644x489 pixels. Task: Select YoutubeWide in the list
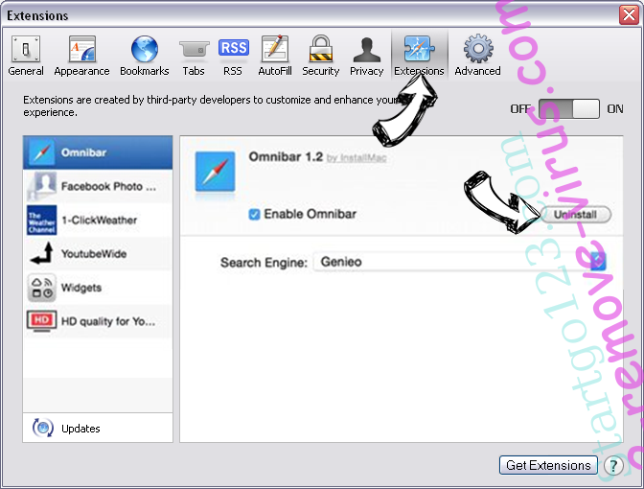[98, 253]
